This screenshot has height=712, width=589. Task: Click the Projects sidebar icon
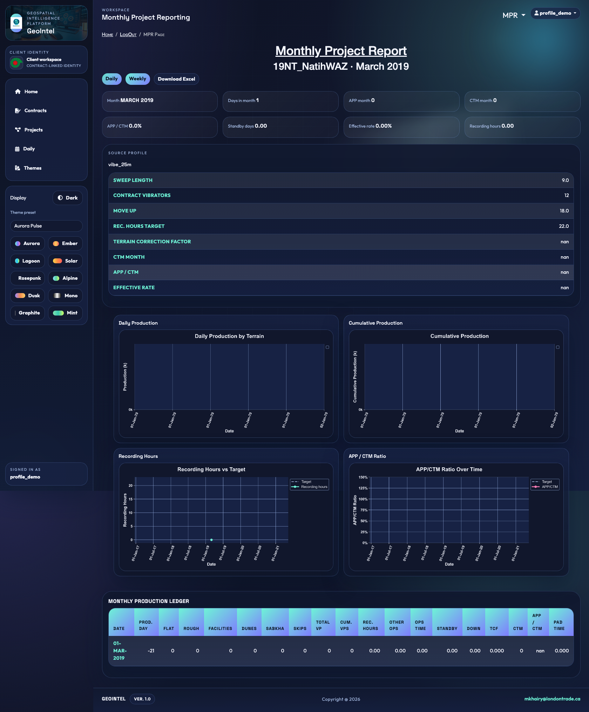[18, 130]
